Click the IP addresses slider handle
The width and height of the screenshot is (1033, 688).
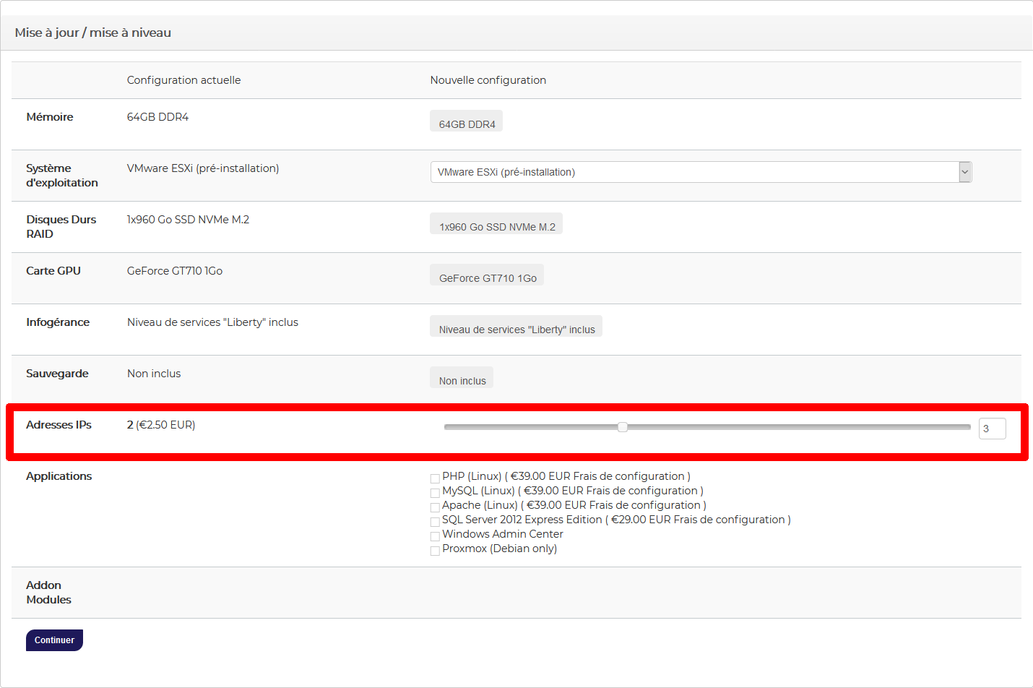tap(623, 427)
